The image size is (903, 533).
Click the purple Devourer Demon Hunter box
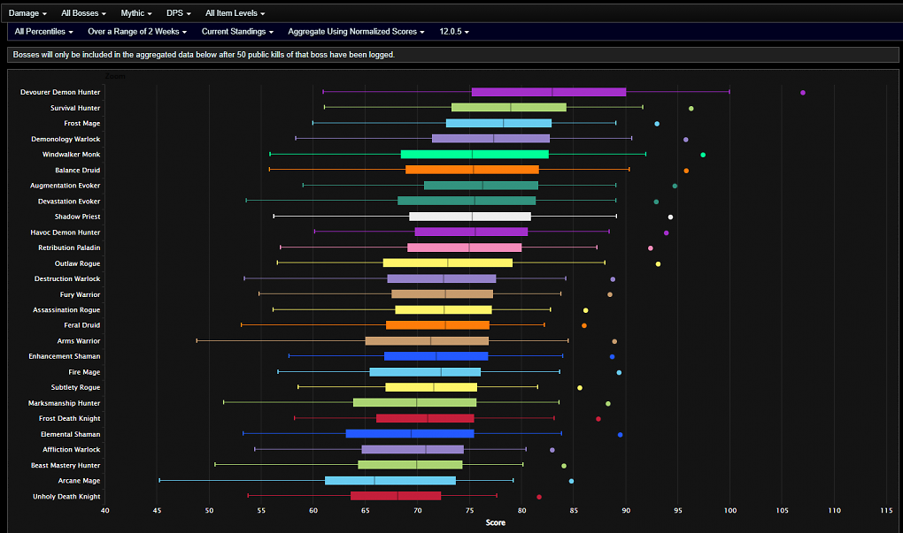click(x=549, y=92)
